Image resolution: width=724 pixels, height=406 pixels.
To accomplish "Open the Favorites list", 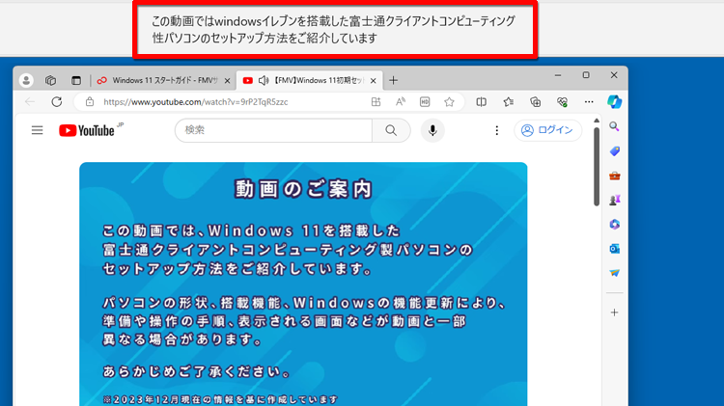I will 509,102.
